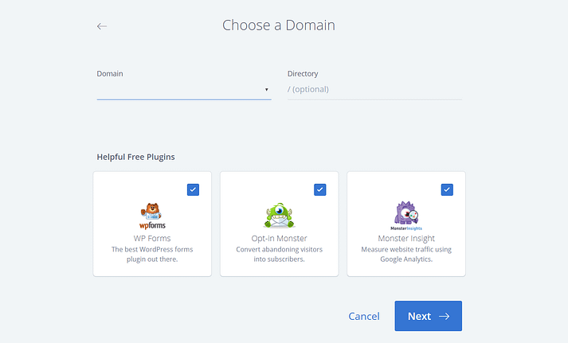Click the Next button
The image size is (568, 343).
click(428, 316)
